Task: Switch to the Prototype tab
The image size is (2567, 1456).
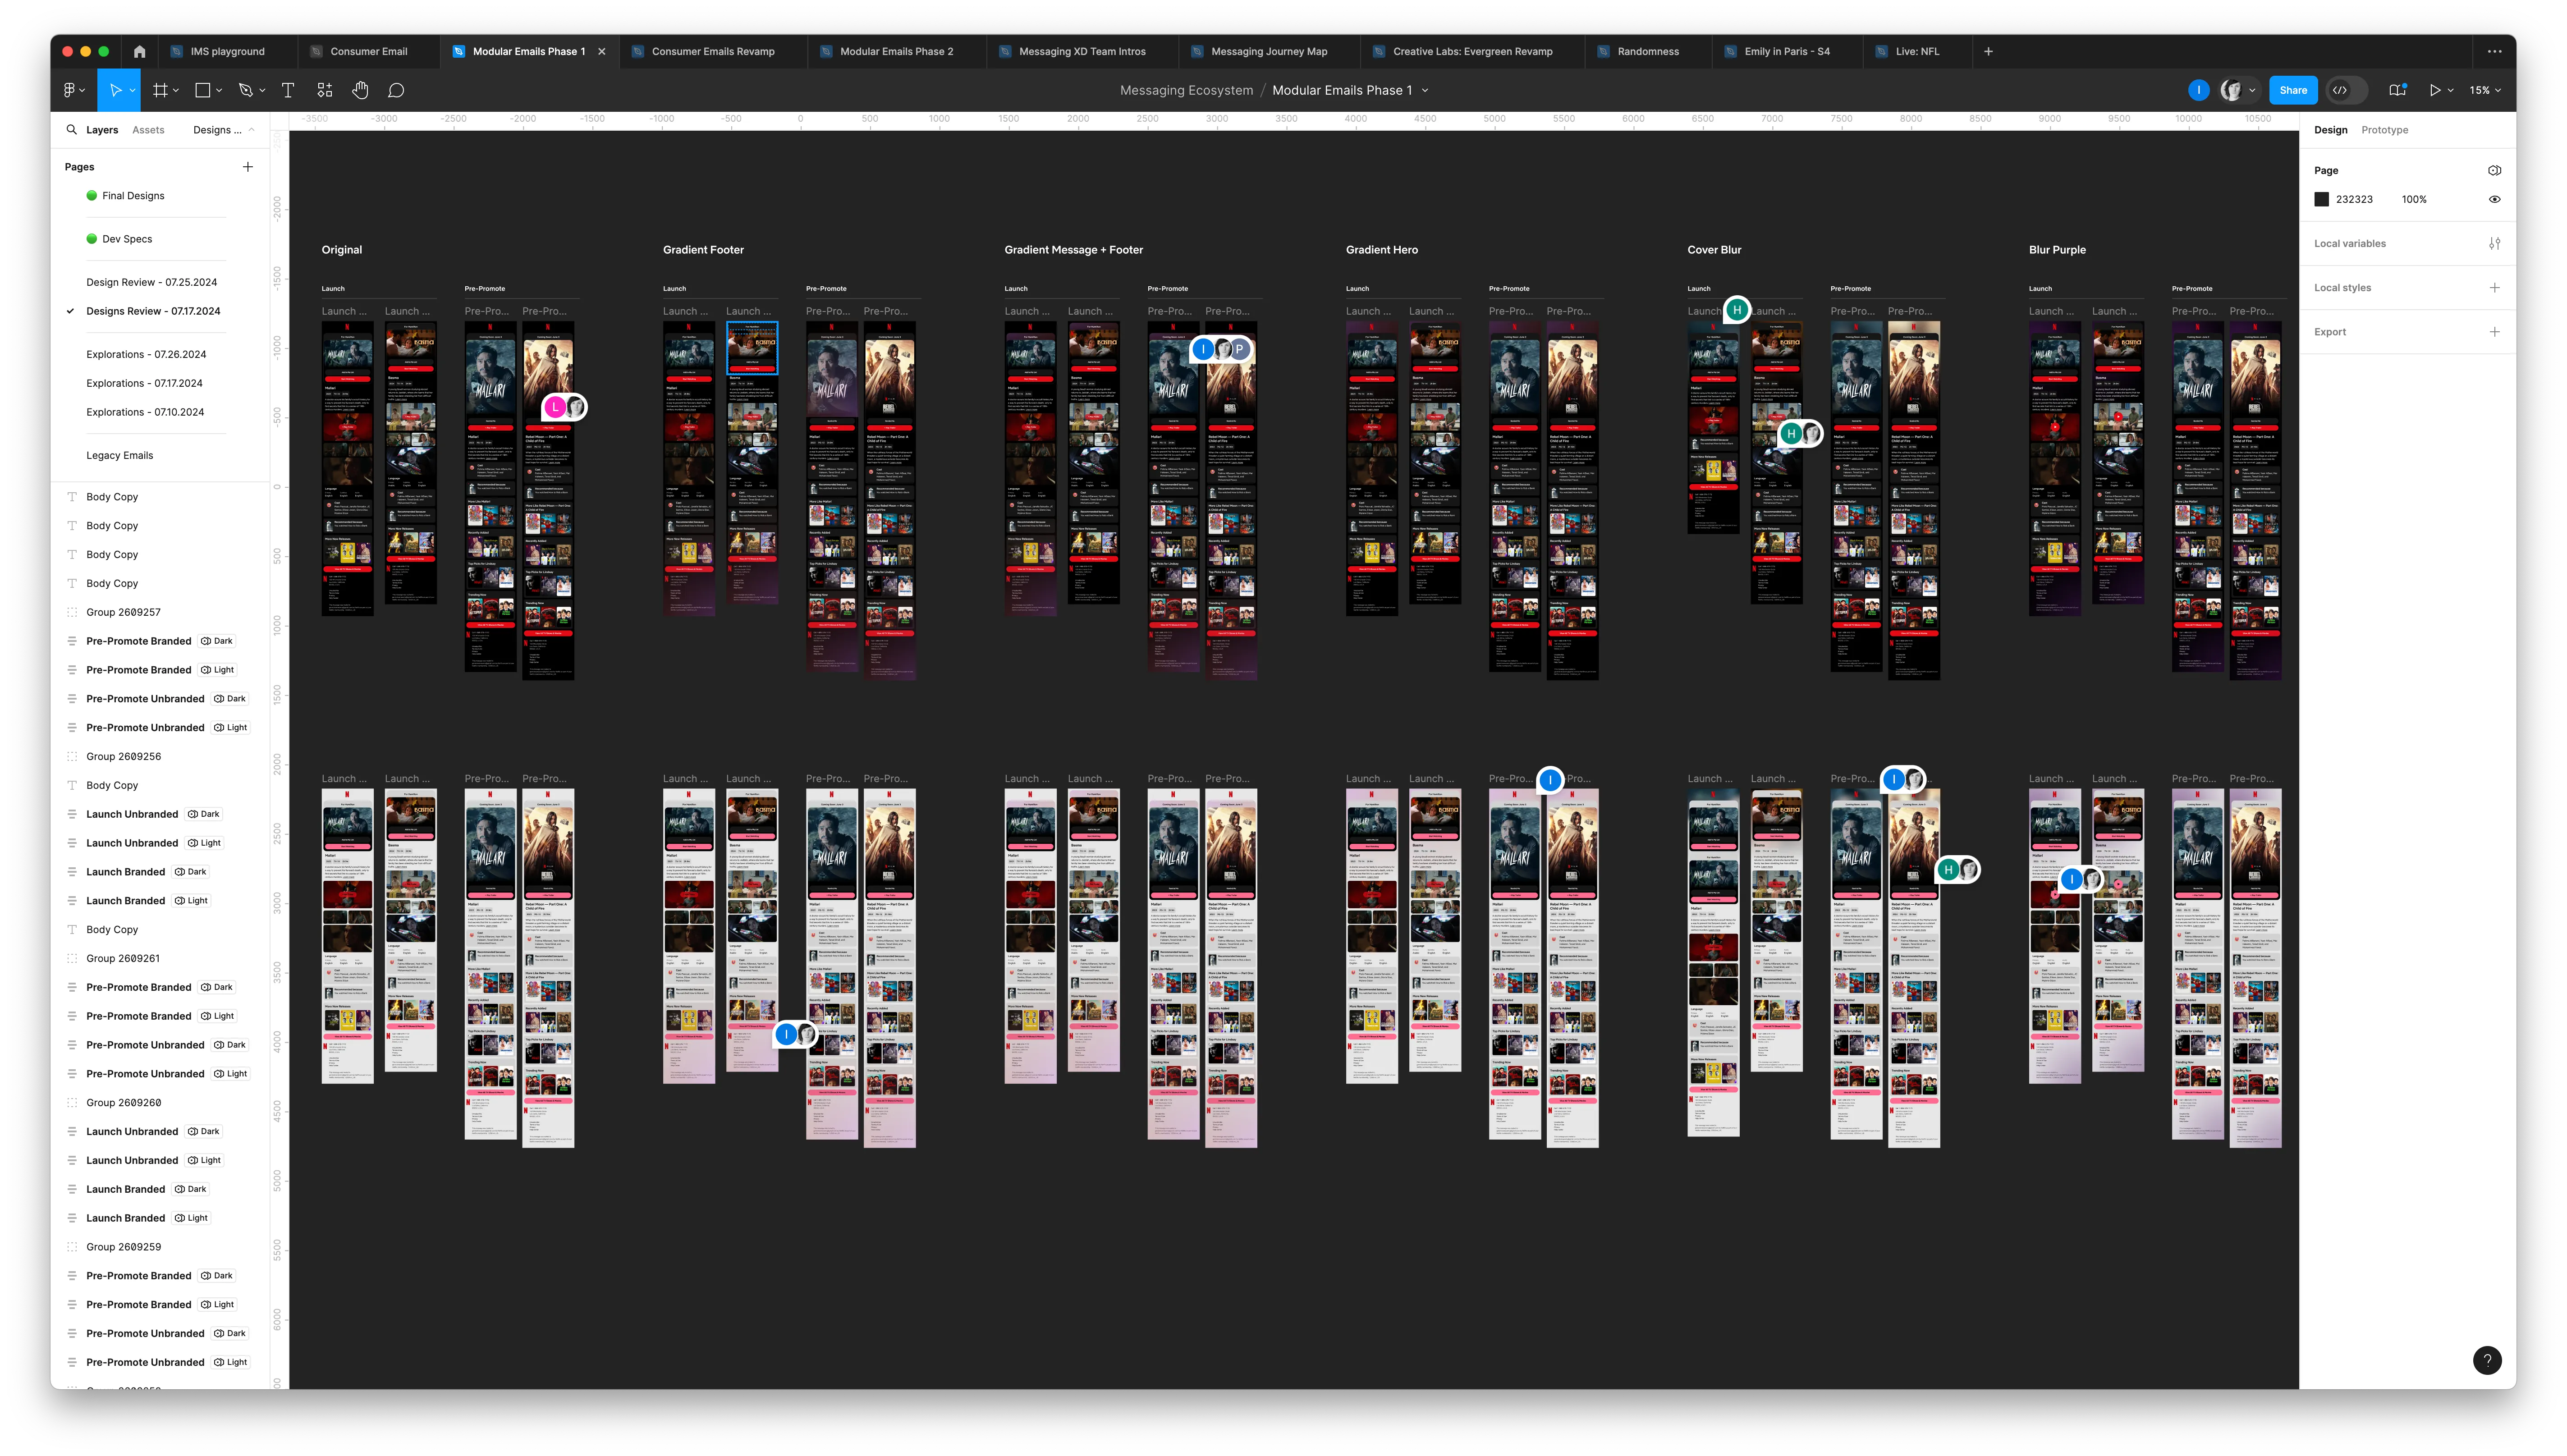Action: pyautogui.click(x=2384, y=130)
